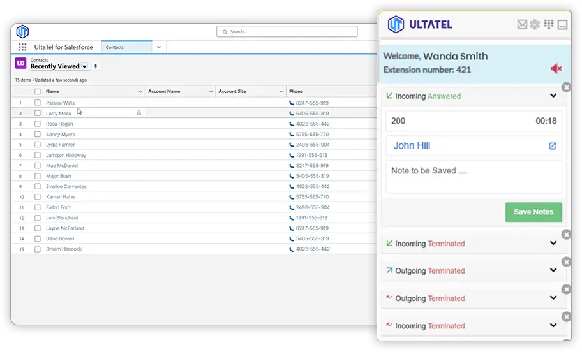Open John Hill record external link icon

coord(553,146)
